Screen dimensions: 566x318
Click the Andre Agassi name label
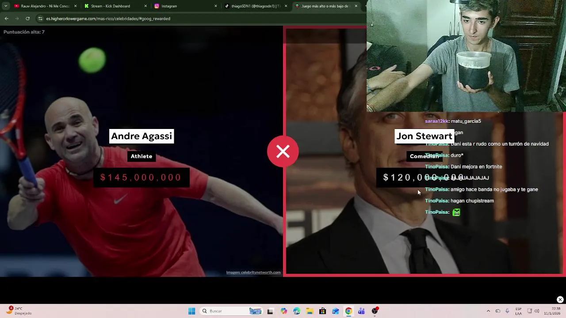(141, 136)
